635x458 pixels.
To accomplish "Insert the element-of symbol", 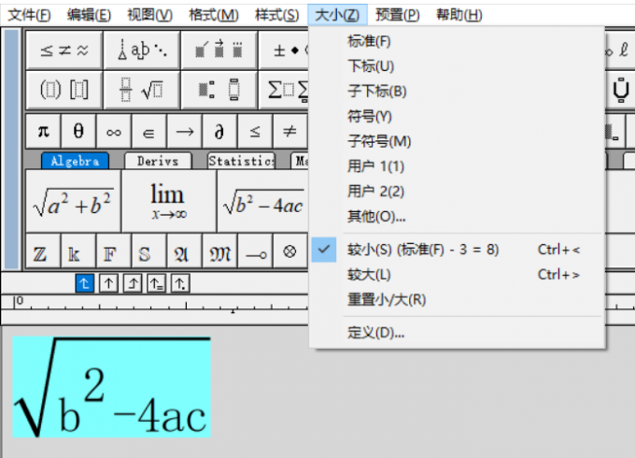I will [x=149, y=131].
